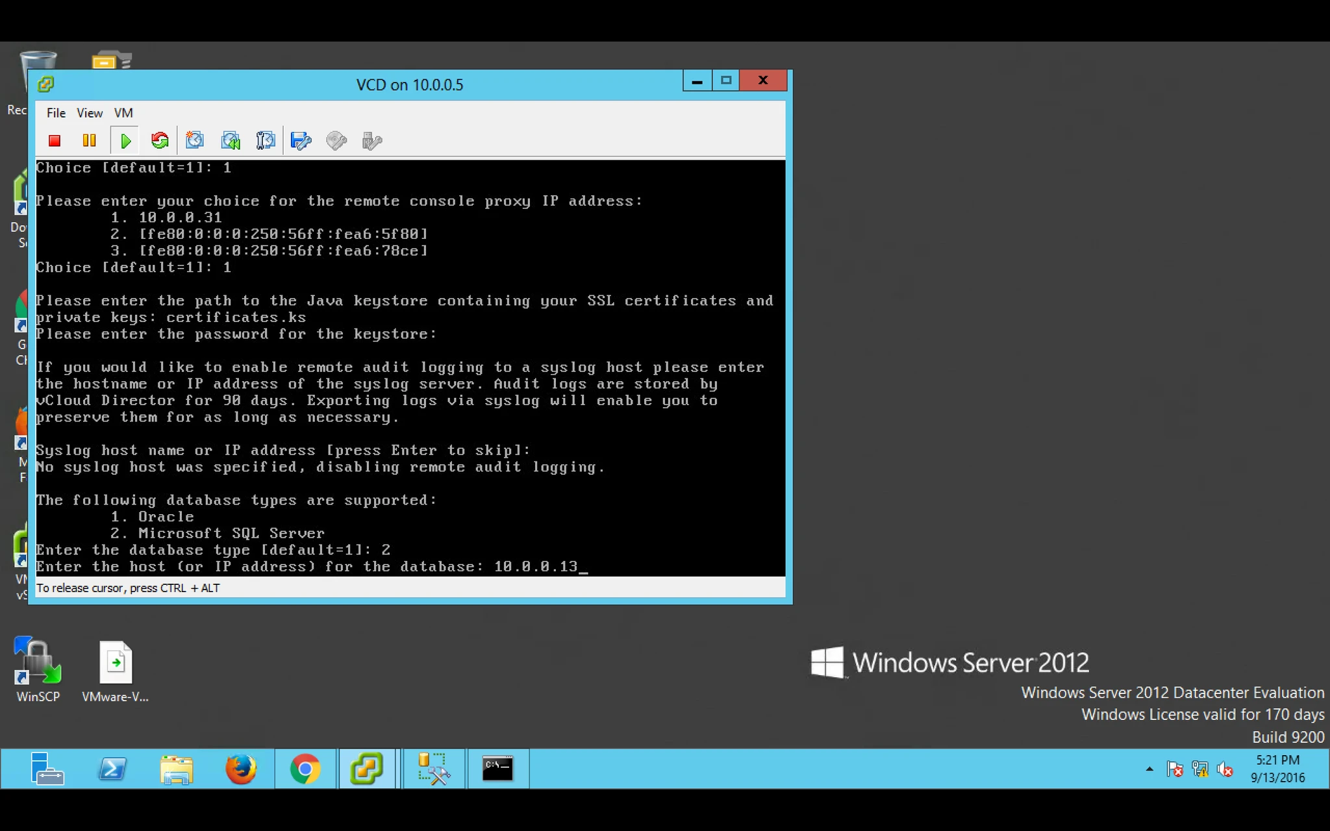
Task: Take a snapshot of the VM
Action: tap(195, 141)
